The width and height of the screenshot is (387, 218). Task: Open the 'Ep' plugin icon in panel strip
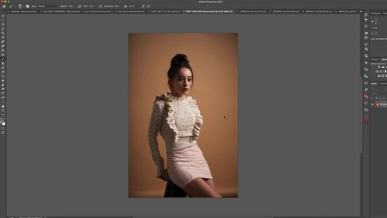[366, 110]
